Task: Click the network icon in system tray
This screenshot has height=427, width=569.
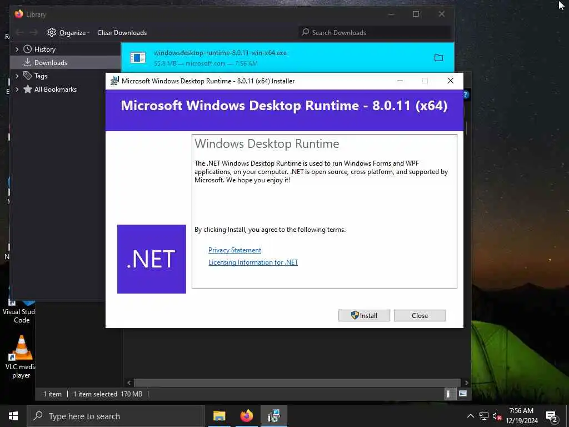Action: pyautogui.click(x=484, y=416)
